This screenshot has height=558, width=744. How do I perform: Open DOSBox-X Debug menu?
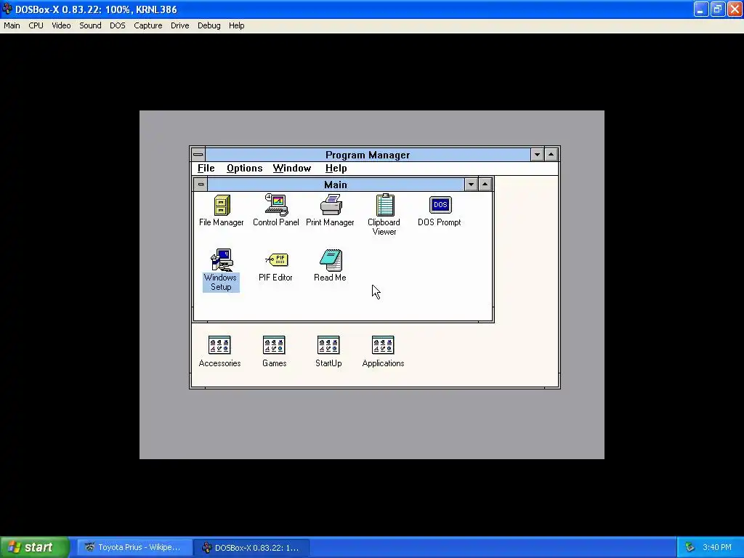coord(209,25)
